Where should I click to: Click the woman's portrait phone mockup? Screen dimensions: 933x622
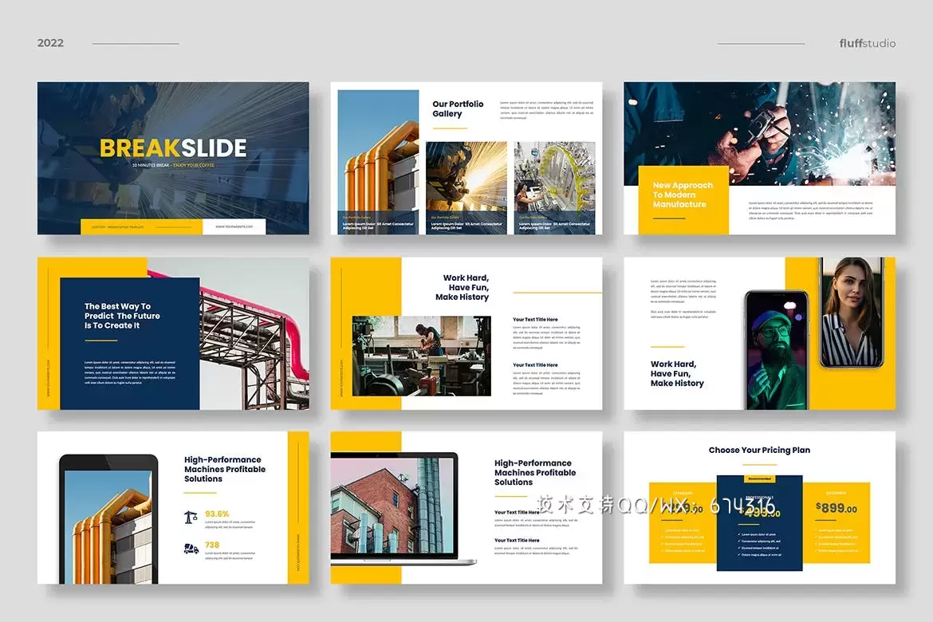[x=852, y=313]
